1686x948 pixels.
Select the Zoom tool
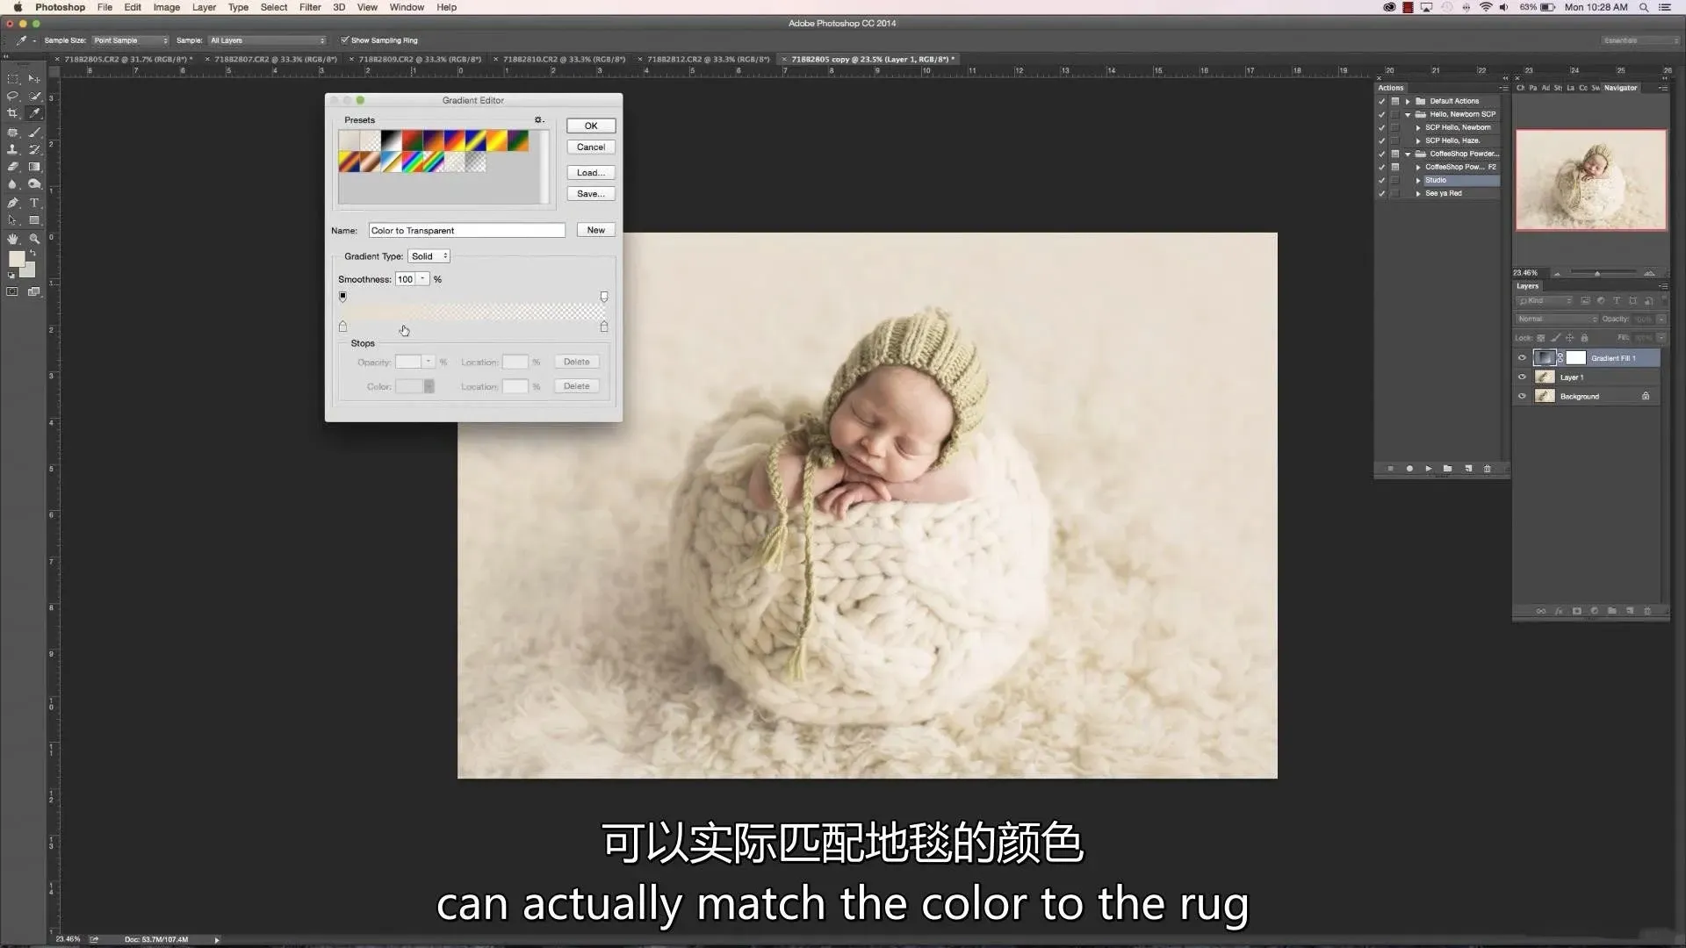pyautogui.click(x=34, y=239)
